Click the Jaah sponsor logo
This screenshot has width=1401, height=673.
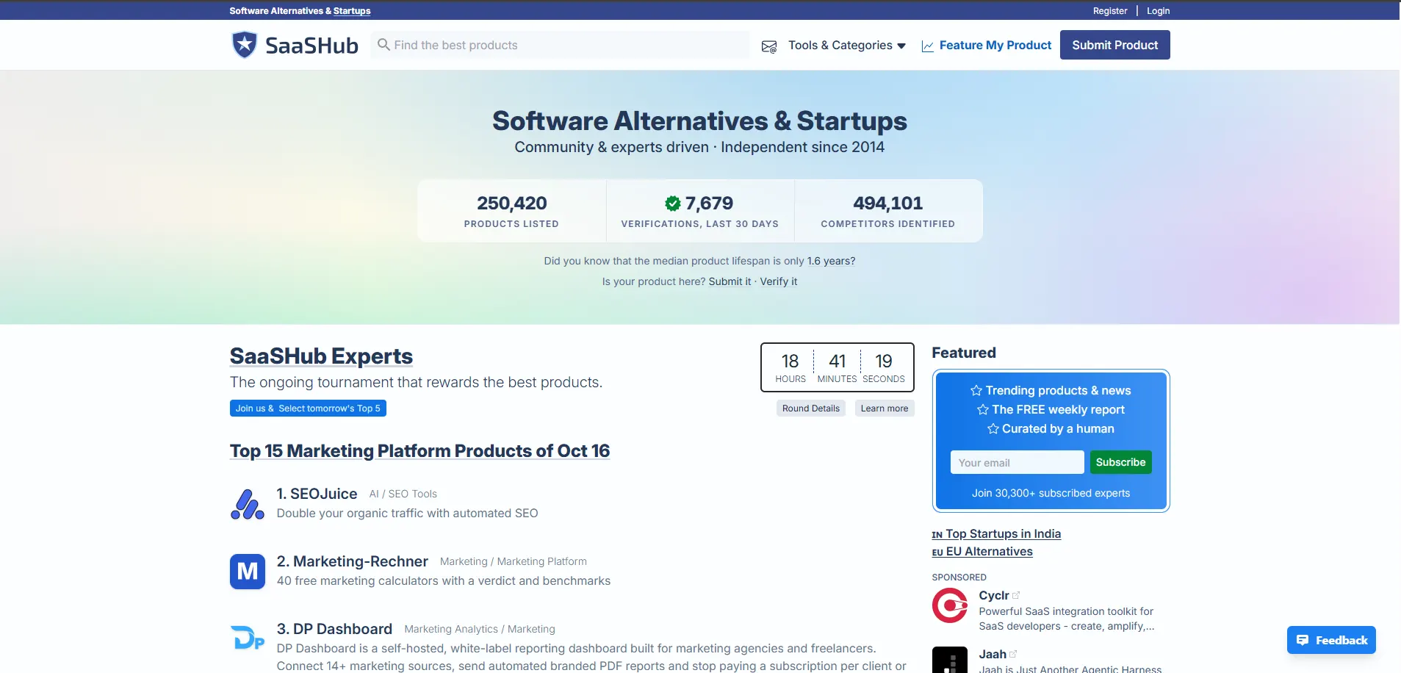(x=950, y=660)
